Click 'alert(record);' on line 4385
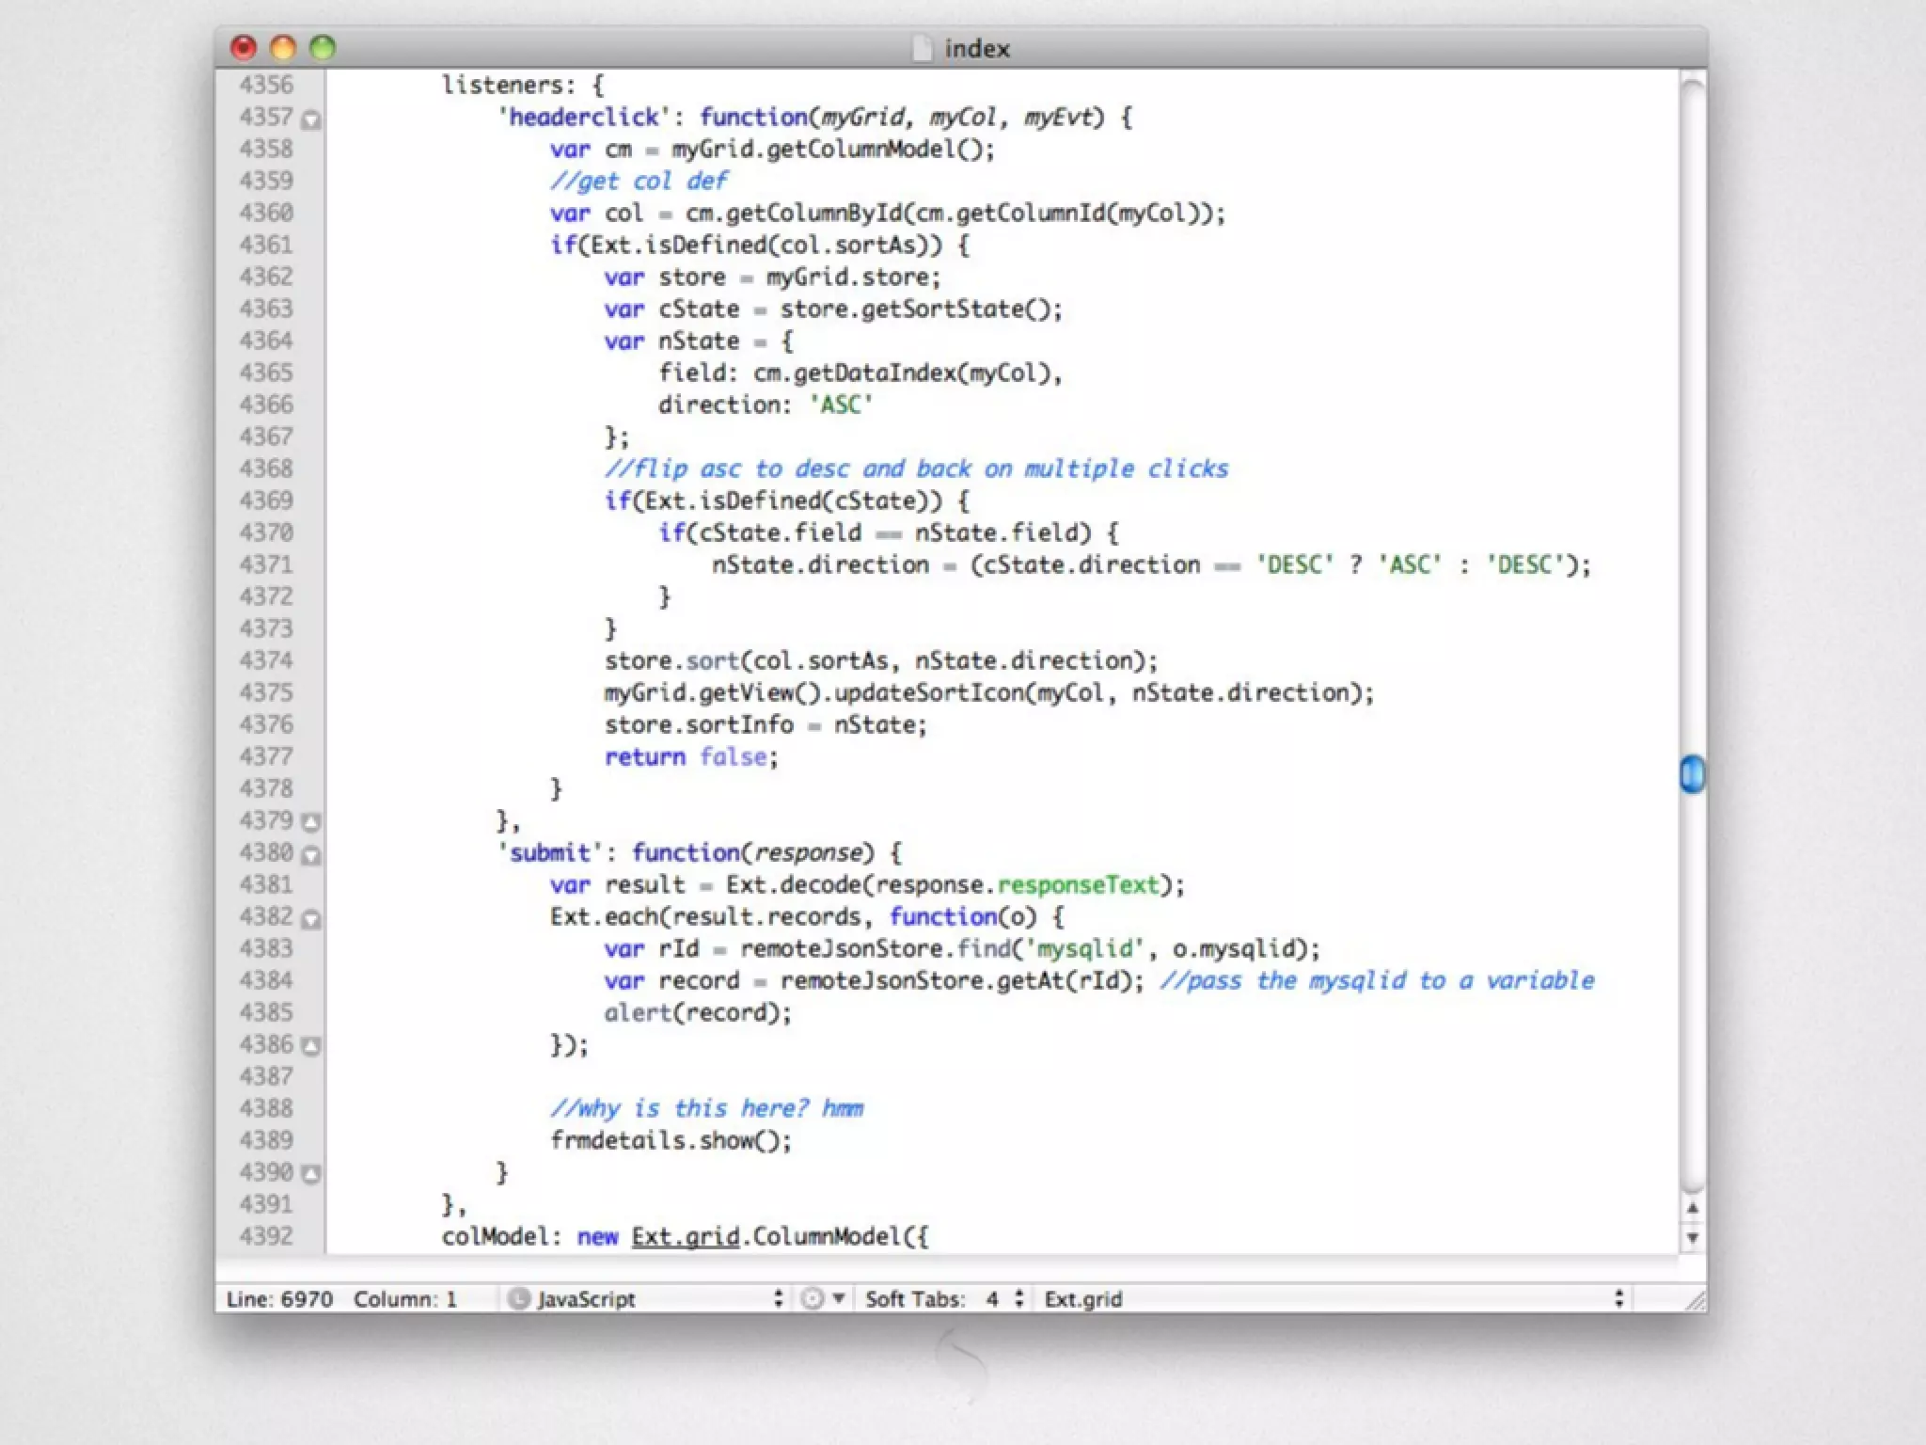This screenshot has width=1926, height=1445. pos(698,1012)
